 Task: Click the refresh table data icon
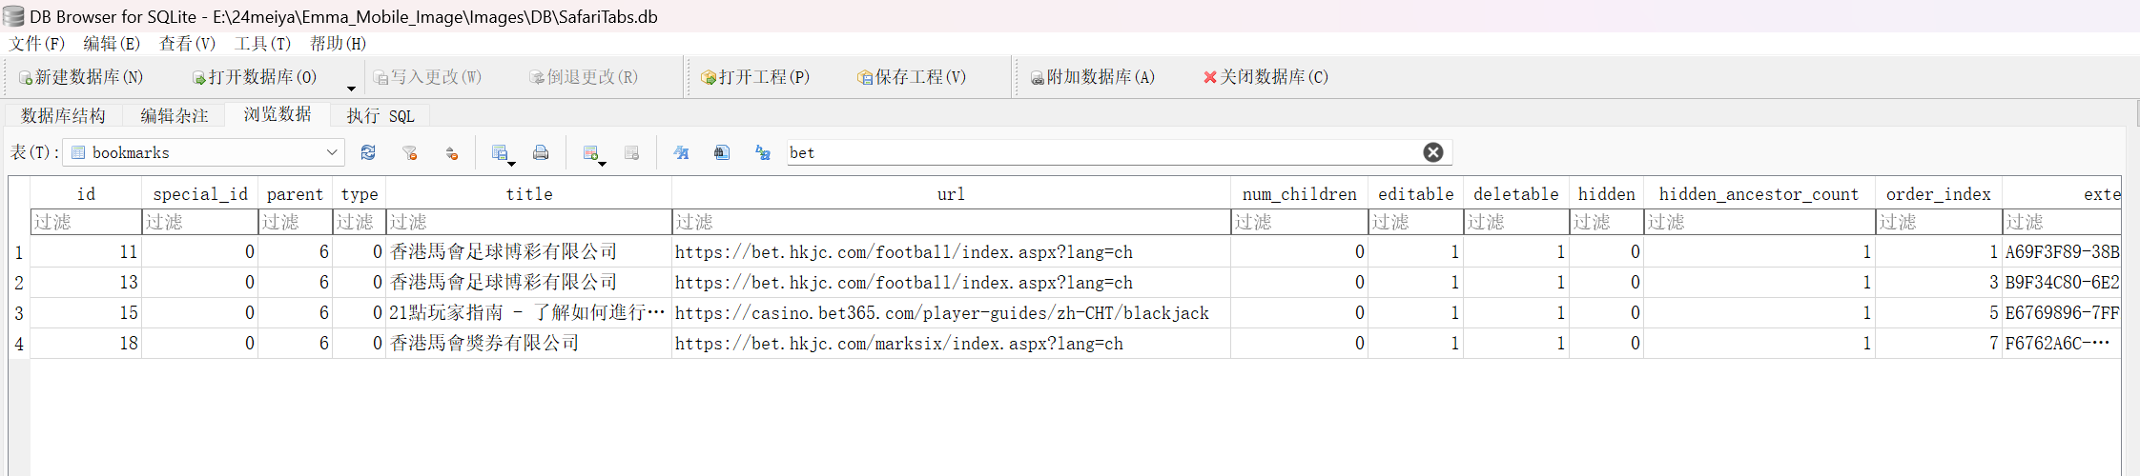(368, 152)
